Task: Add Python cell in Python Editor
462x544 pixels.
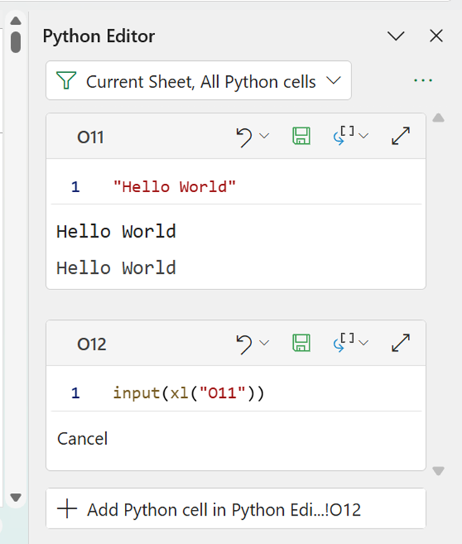Action: click(x=236, y=509)
